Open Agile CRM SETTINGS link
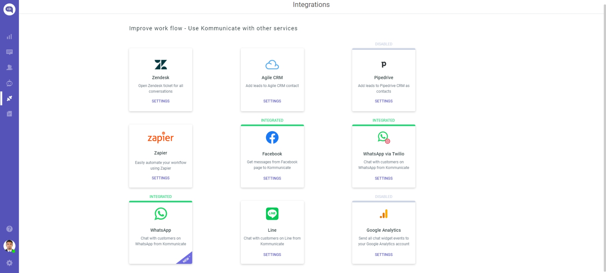This screenshot has width=606, height=273. pos(272,101)
